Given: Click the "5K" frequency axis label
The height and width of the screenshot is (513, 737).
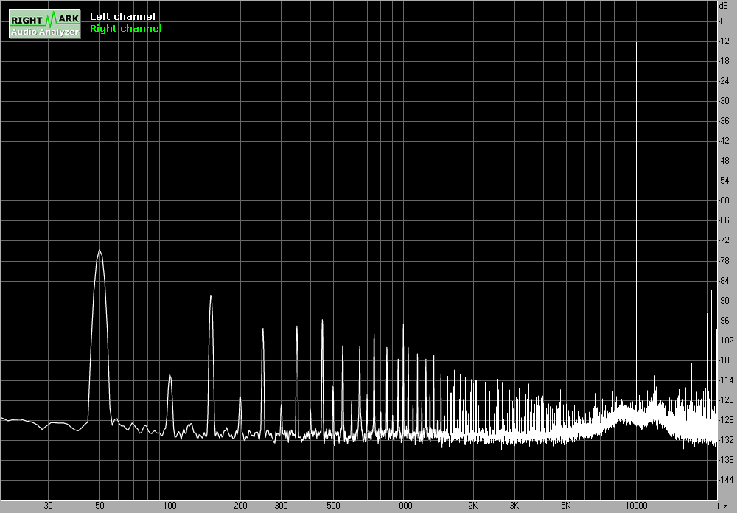Looking at the screenshot, I should click(565, 506).
